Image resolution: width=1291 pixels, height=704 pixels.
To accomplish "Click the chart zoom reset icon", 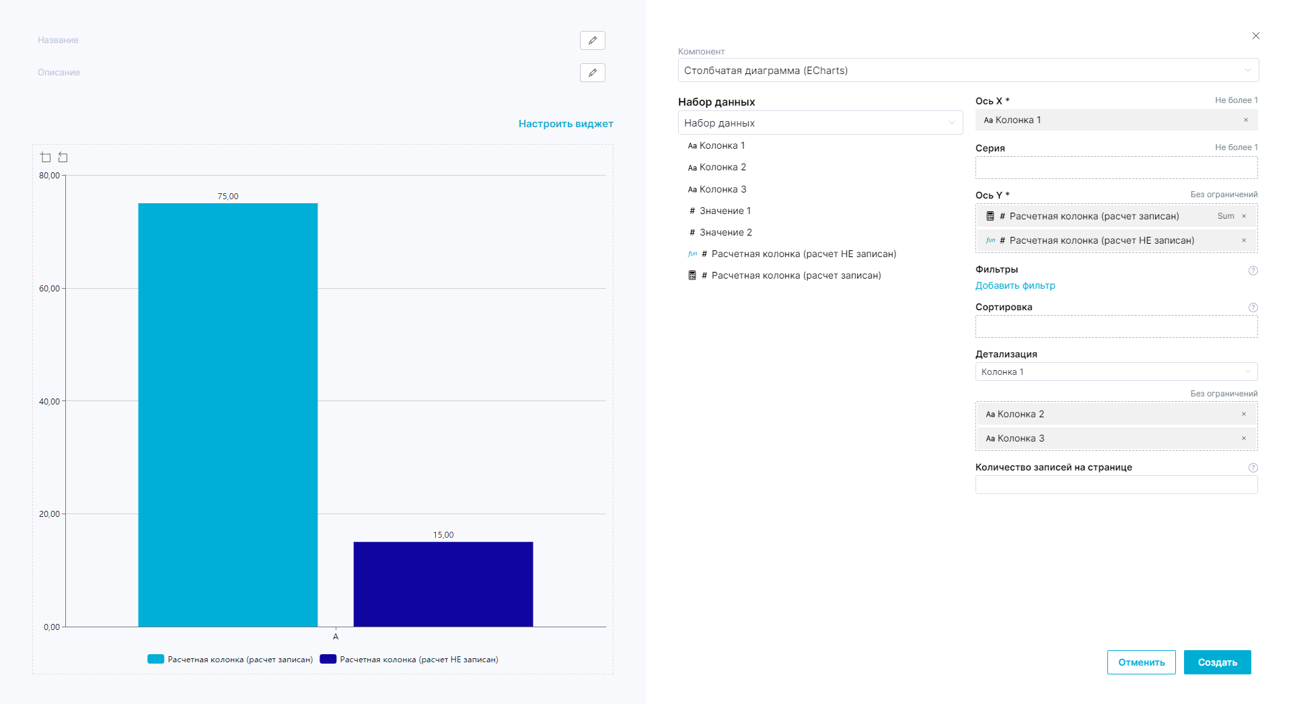I will (63, 157).
